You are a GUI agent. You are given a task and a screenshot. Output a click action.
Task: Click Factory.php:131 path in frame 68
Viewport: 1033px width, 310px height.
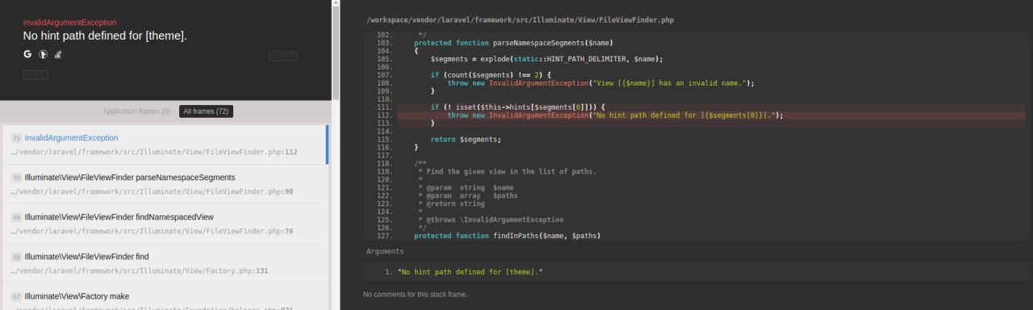click(x=140, y=271)
